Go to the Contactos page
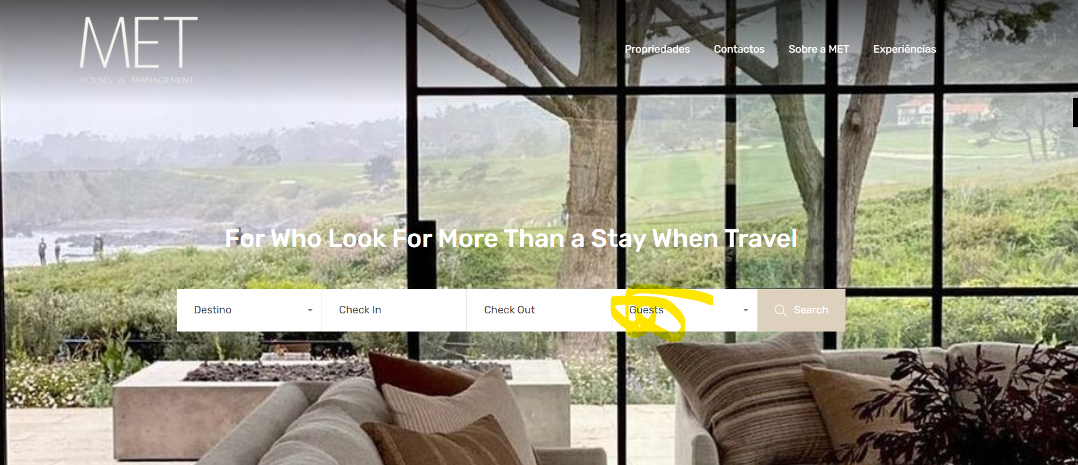 coord(739,49)
